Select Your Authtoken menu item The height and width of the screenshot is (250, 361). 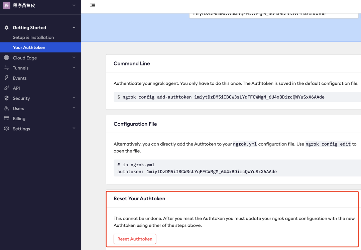pos(40,47)
